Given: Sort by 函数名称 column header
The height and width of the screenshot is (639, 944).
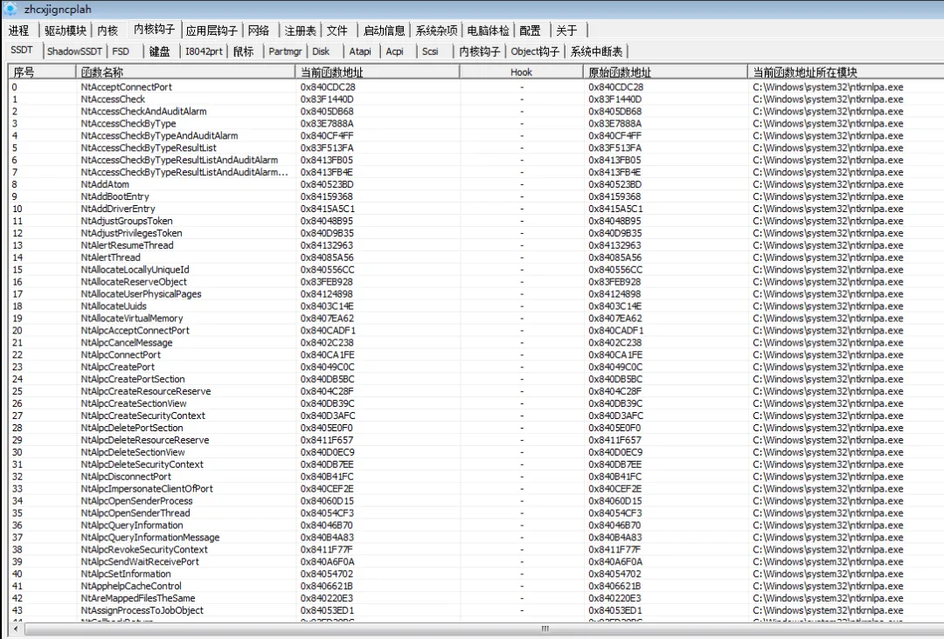Looking at the screenshot, I should 184,72.
